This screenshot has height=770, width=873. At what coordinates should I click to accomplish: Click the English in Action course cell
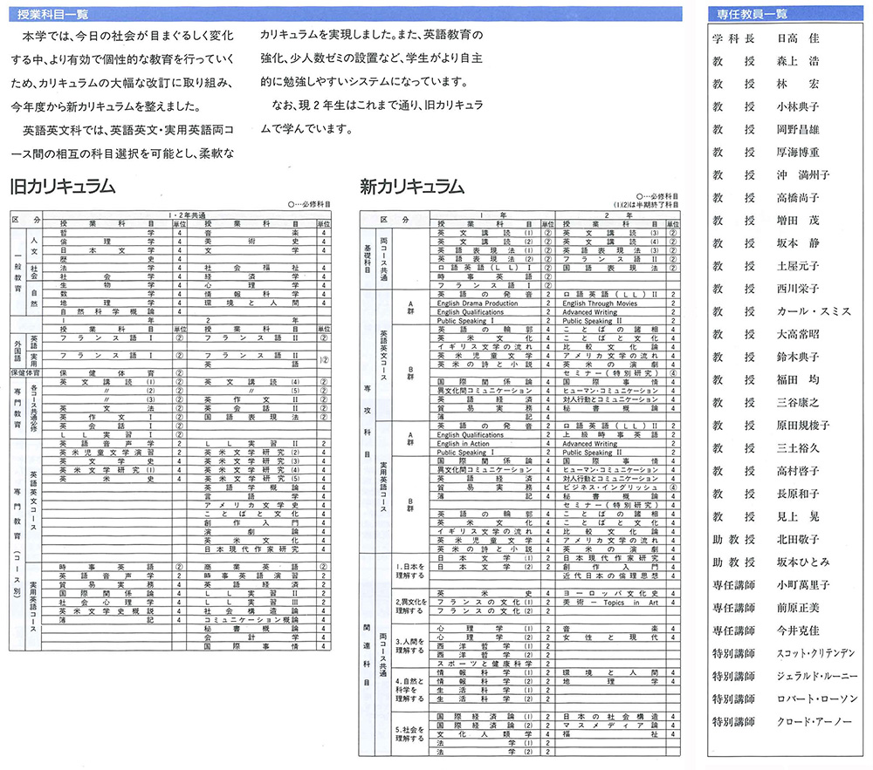point(463,444)
